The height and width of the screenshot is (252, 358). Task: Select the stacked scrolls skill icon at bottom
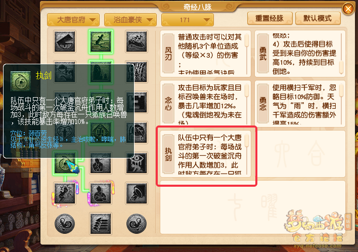(x=101, y=224)
